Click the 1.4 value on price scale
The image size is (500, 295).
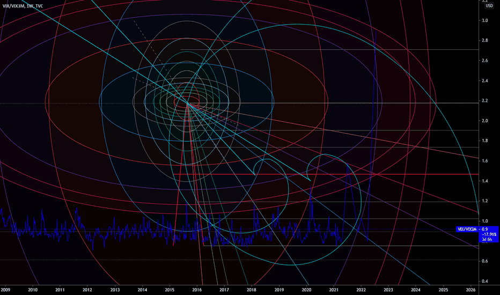(x=485, y=181)
